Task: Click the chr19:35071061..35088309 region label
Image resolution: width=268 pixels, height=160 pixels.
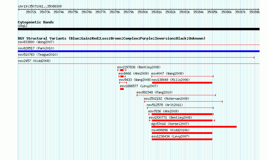Action: 40,6
